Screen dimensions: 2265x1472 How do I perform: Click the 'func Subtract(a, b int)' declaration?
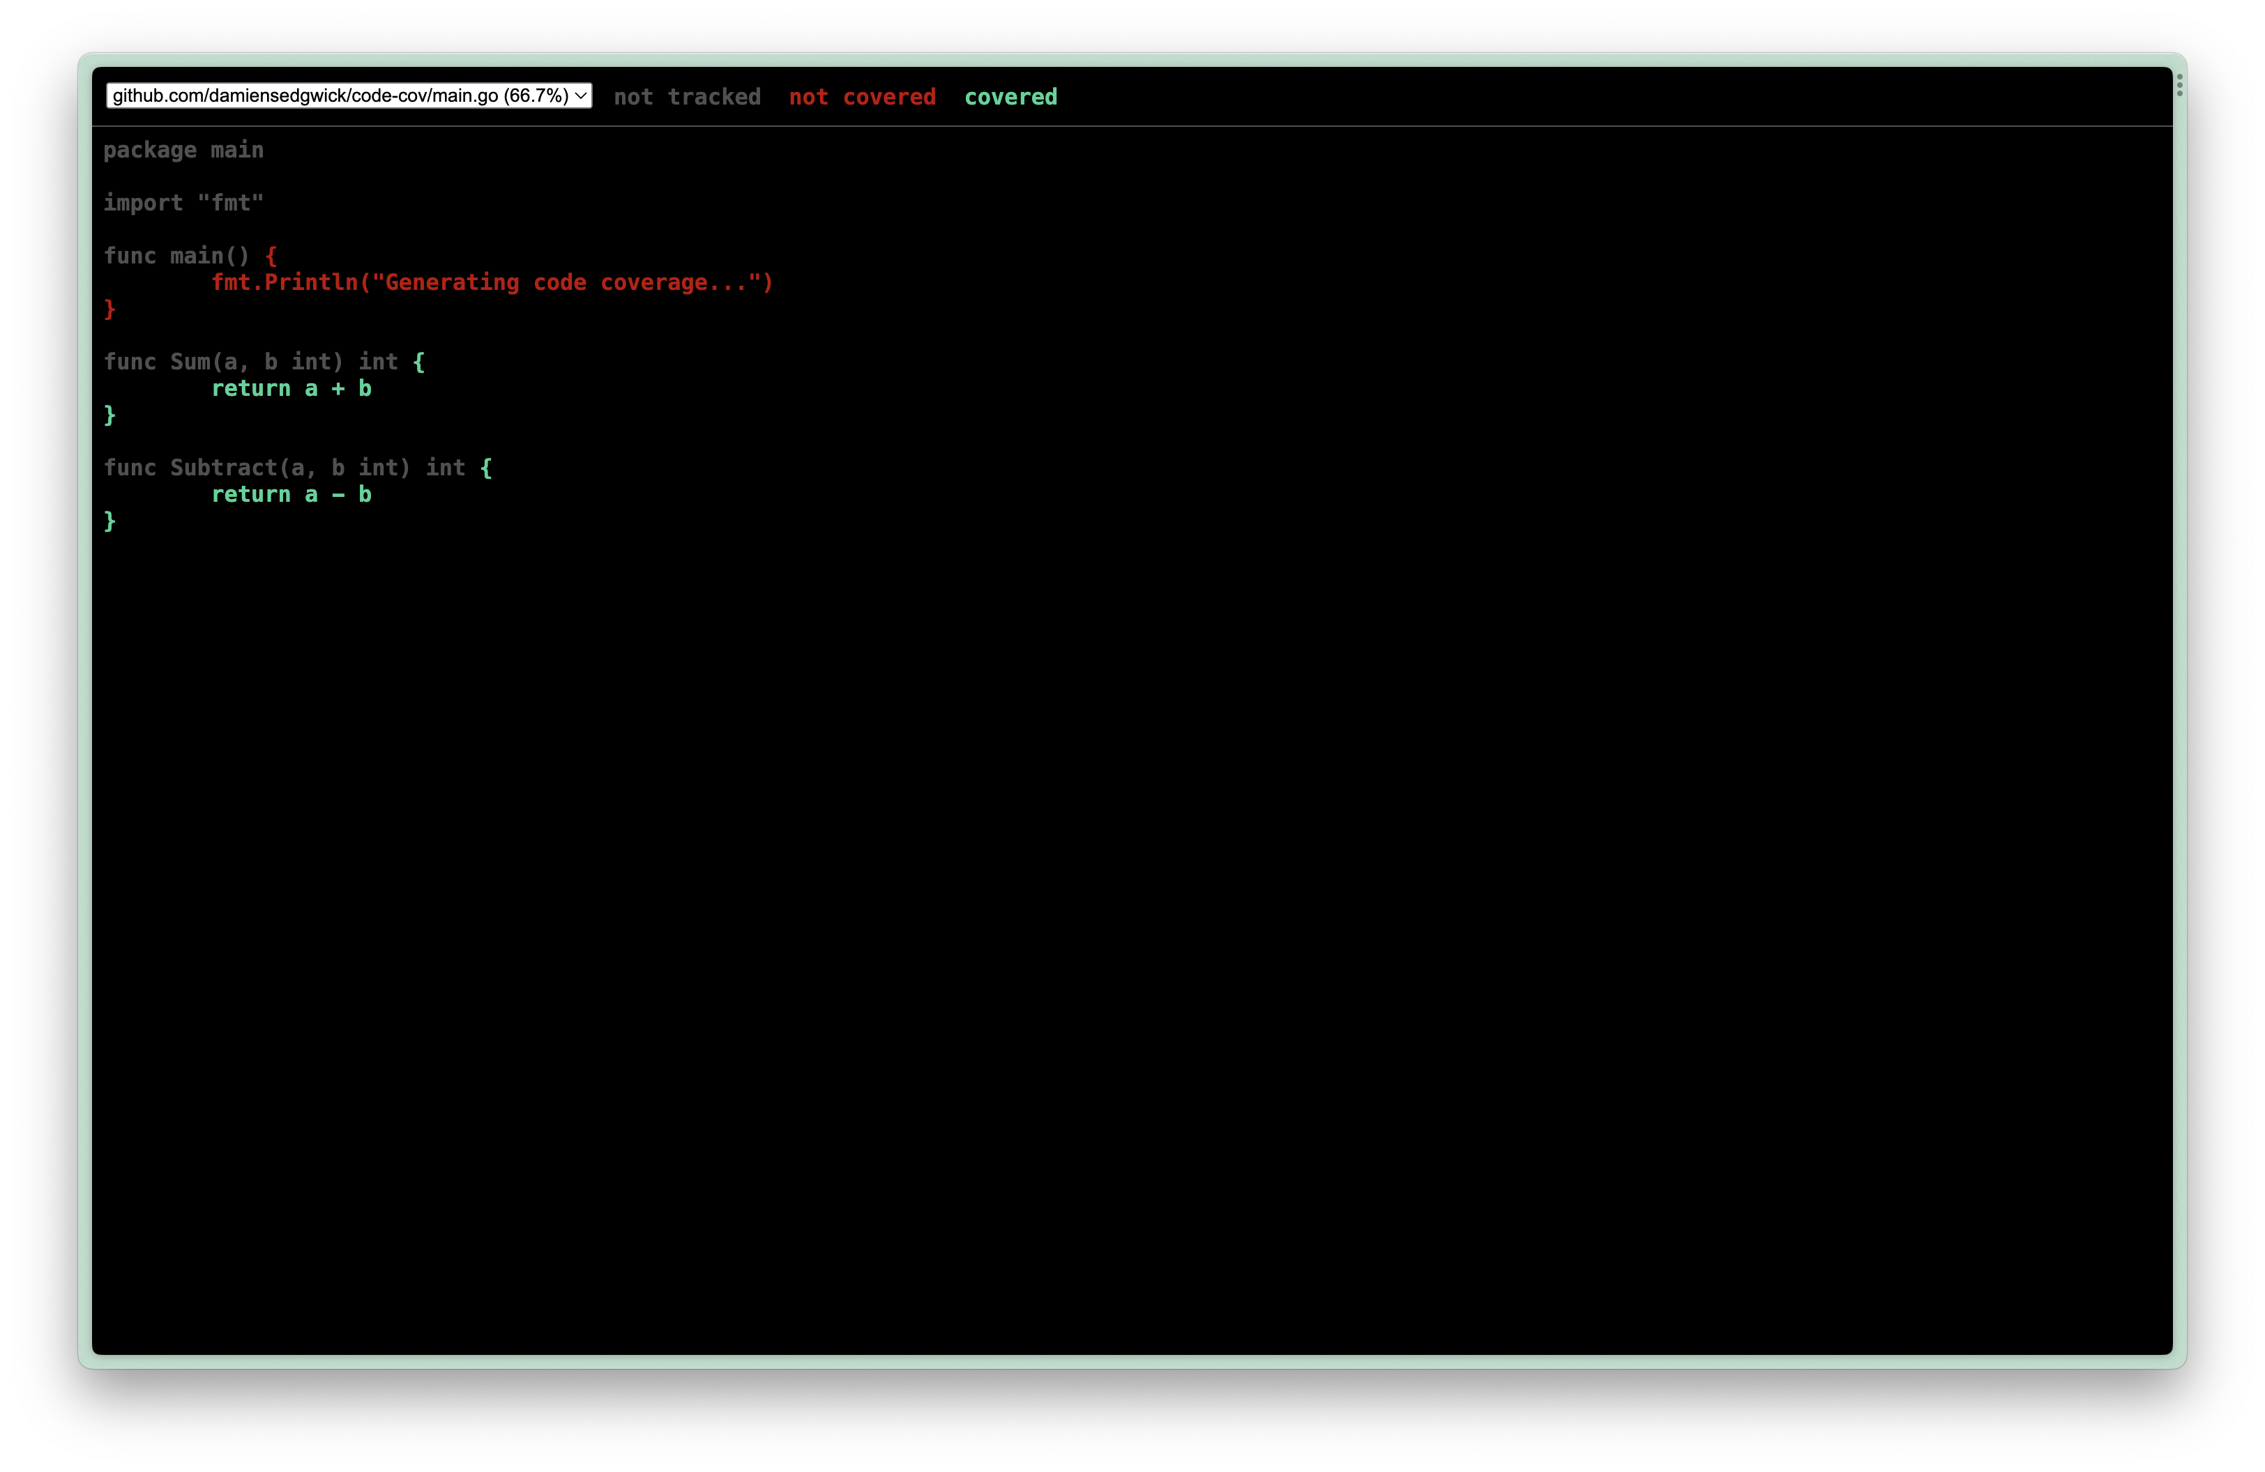[x=284, y=468]
